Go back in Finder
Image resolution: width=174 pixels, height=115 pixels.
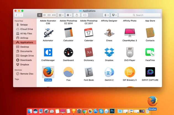click(17, 15)
